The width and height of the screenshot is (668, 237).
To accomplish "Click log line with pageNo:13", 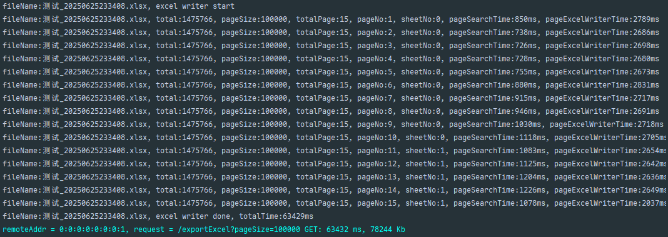I will coord(335,178).
